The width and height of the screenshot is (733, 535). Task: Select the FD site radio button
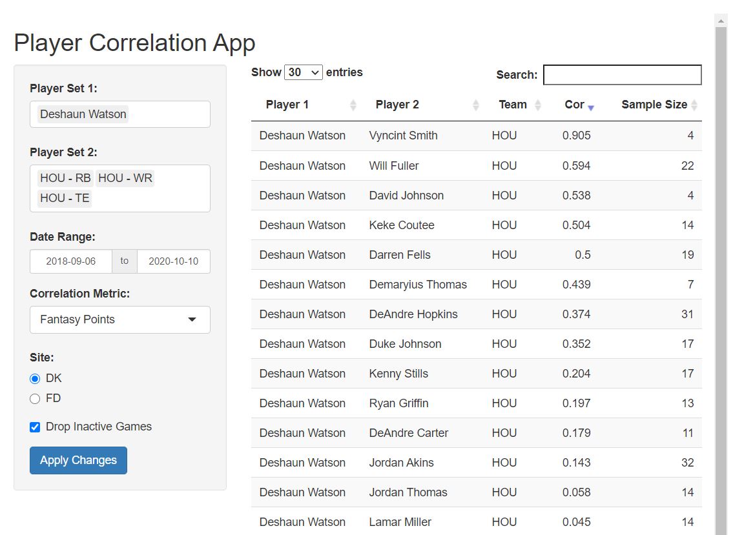coord(35,399)
